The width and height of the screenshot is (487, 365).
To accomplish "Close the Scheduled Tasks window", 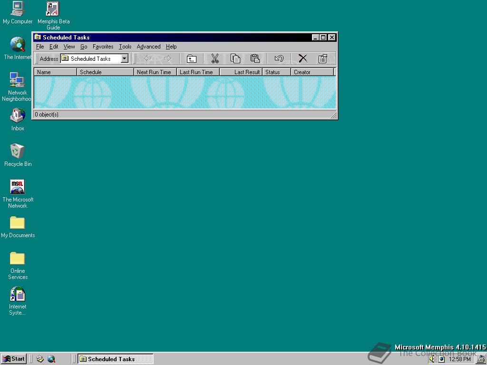I will pyautogui.click(x=331, y=37).
